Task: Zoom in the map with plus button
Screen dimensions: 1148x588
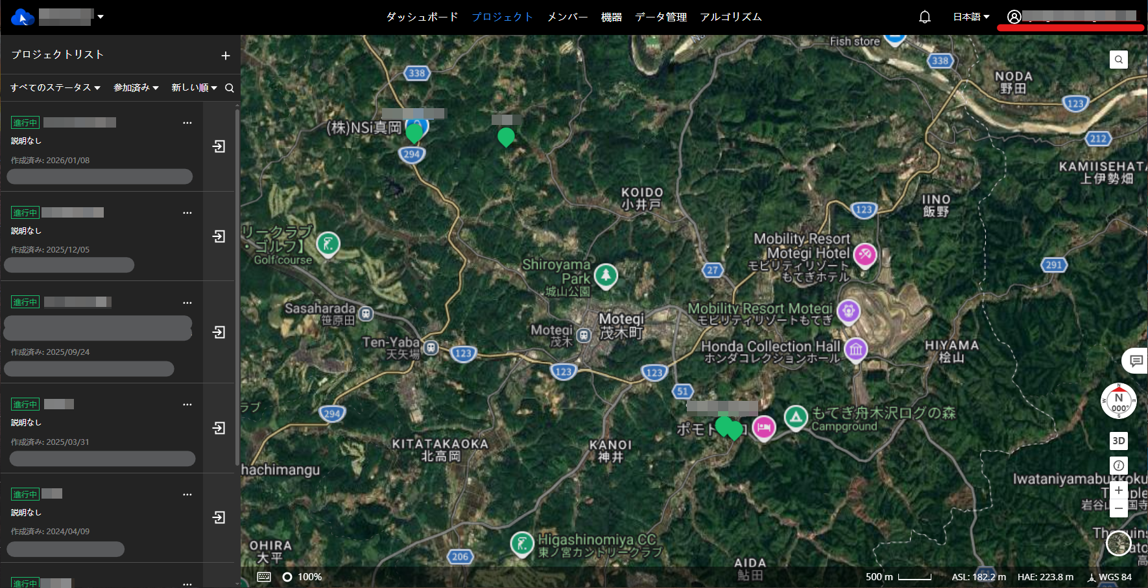Action: click(1118, 490)
